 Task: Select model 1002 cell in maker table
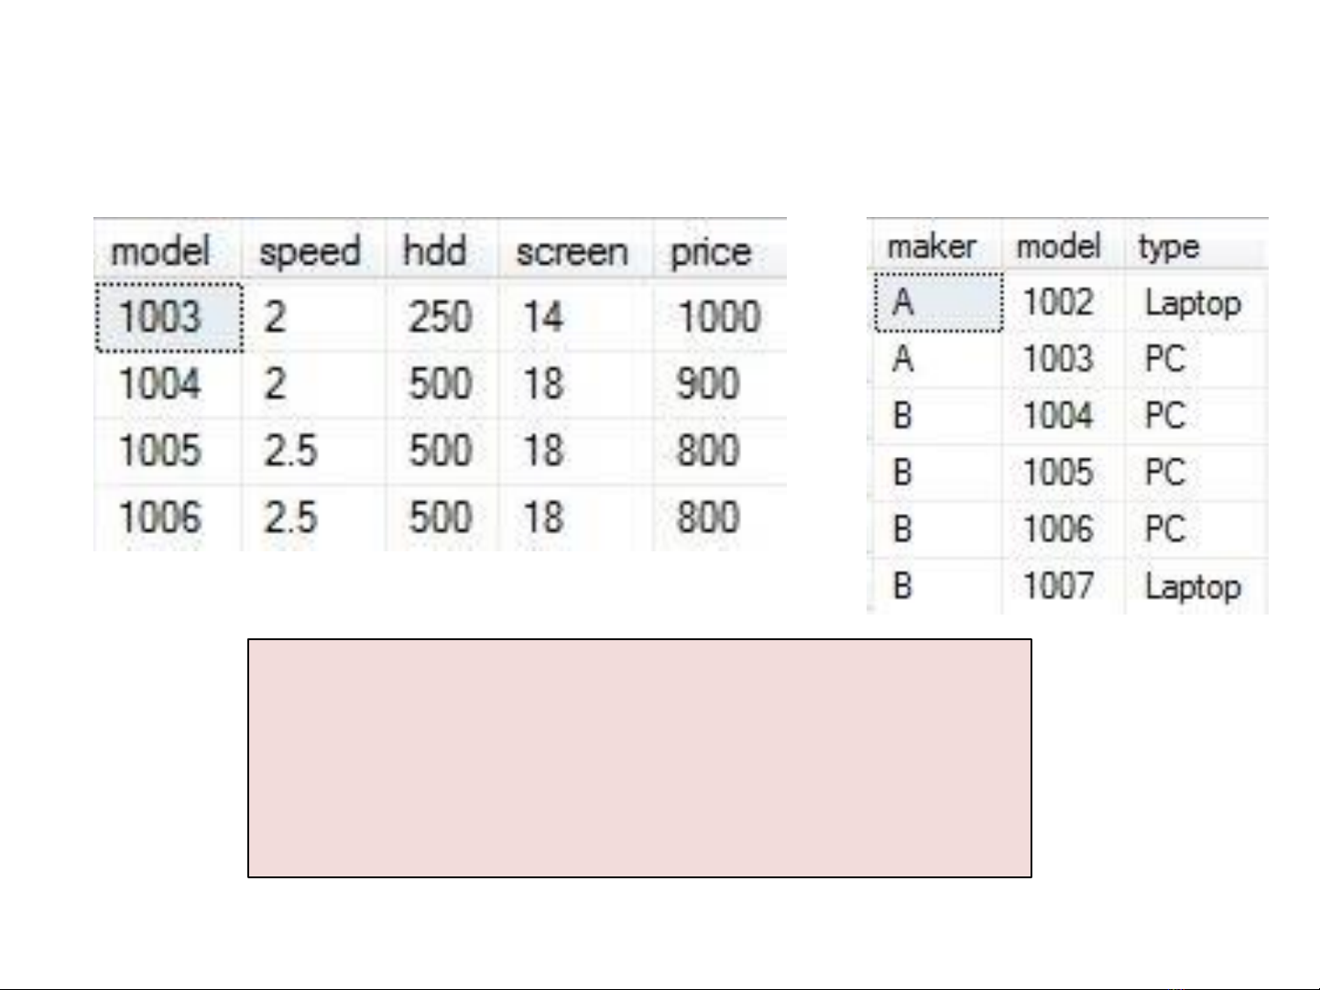(x=1058, y=302)
